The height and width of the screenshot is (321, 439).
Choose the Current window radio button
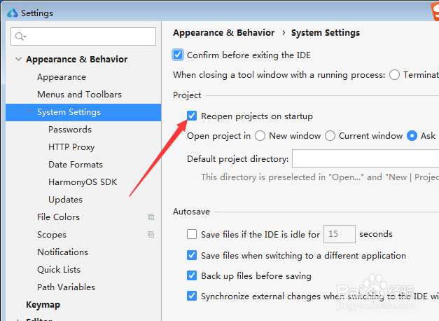pos(330,136)
